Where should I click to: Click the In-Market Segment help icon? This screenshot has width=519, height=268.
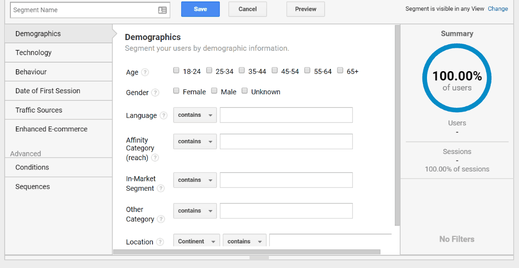click(x=160, y=188)
